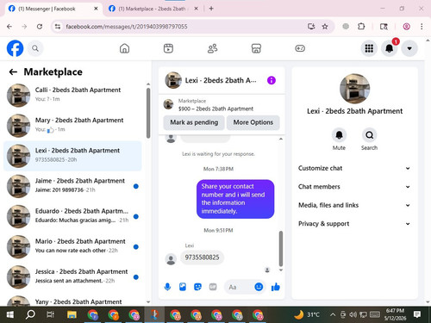Screen dimensions: 431x323
Task: Click the conversation list scrollbar
Action: tap(148, 113)
